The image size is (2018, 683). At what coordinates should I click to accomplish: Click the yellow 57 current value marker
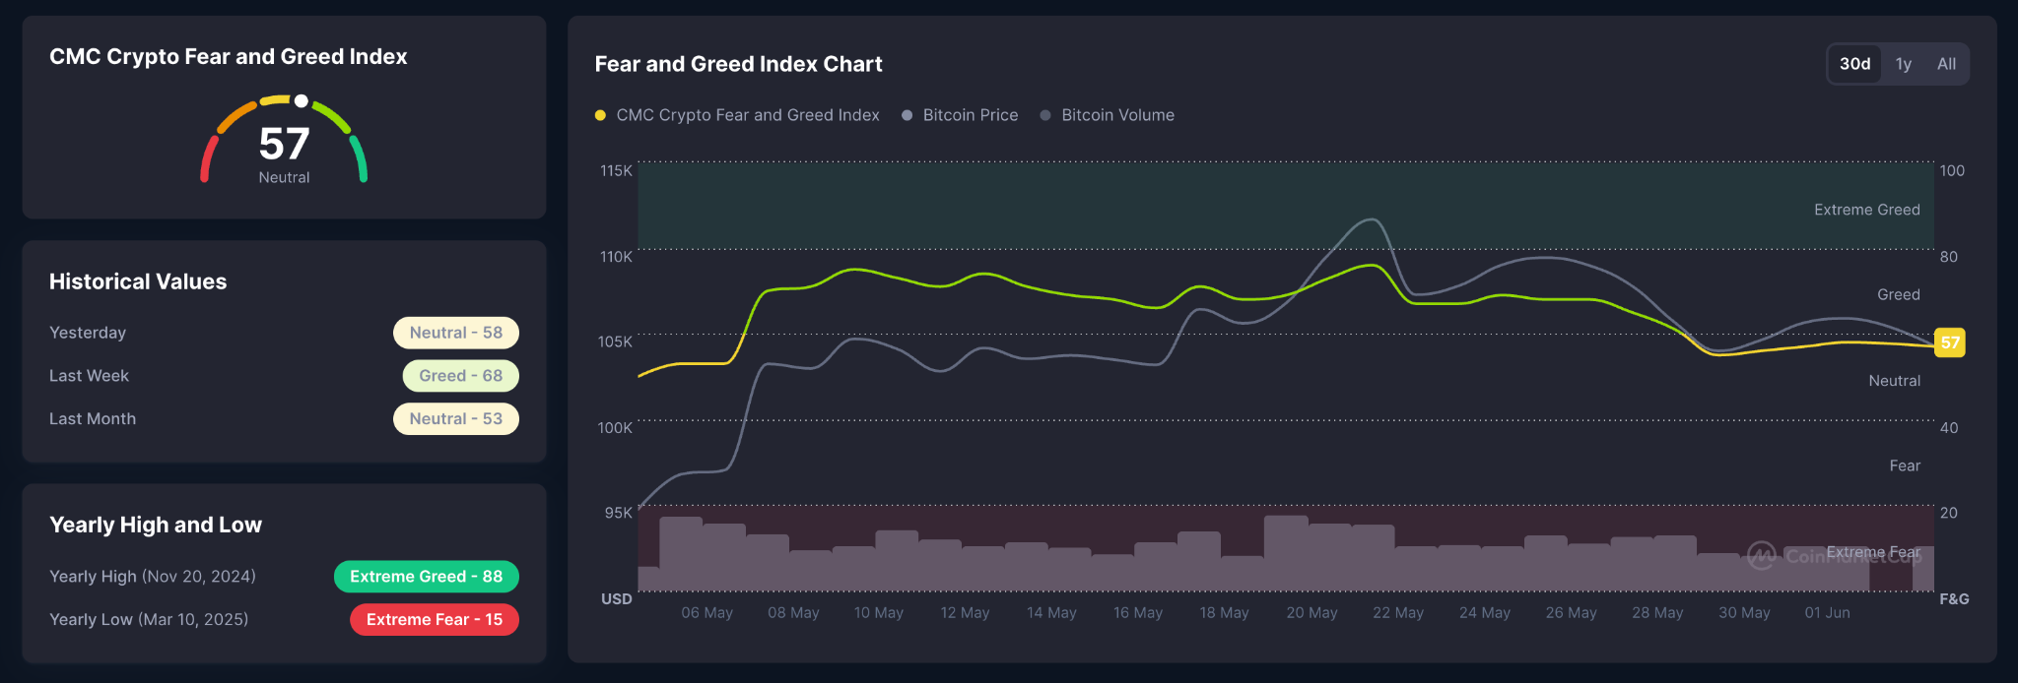(1950, 342)
